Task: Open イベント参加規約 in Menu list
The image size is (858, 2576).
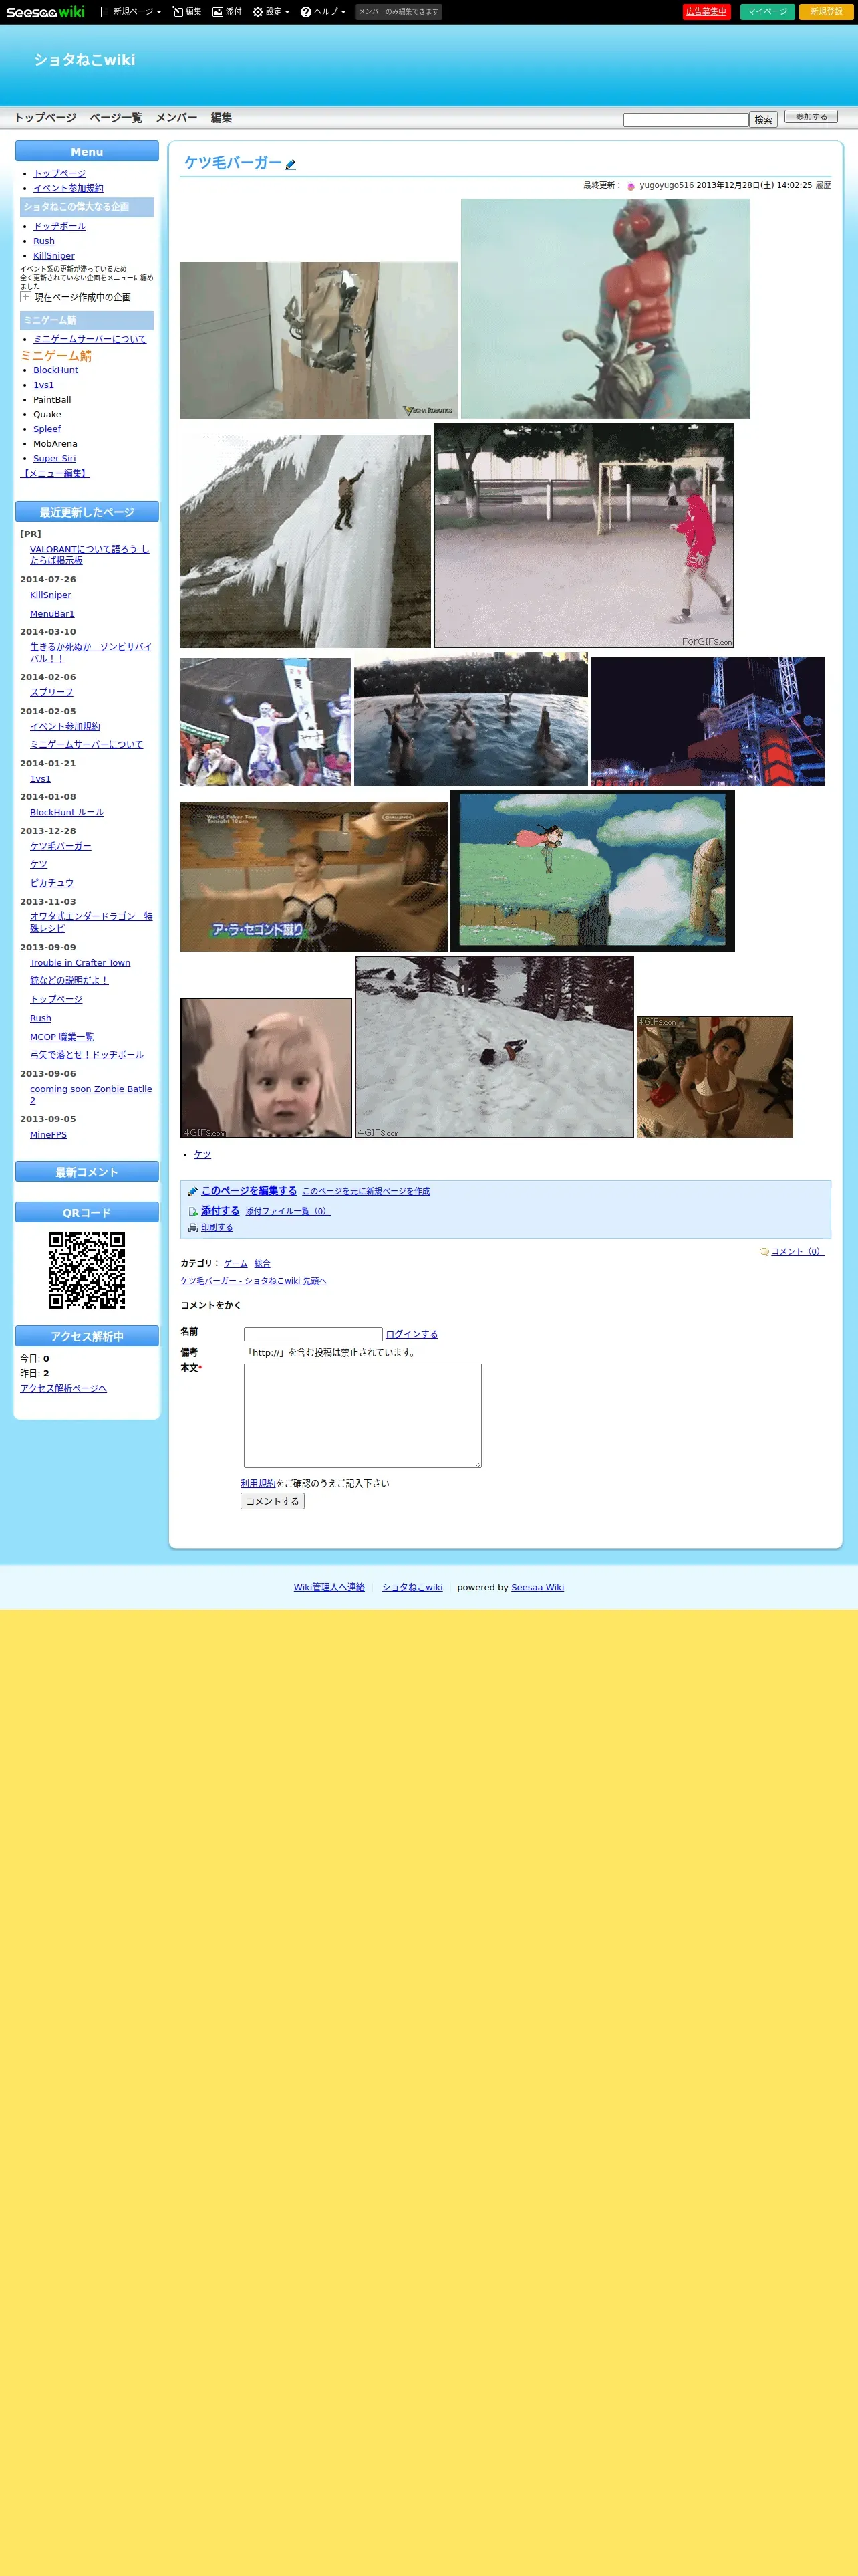Action: [x=68, y=188]
